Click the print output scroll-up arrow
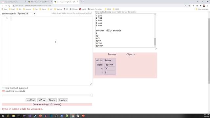Viewport: 210px width, 118px height. (x=155, y=14)
